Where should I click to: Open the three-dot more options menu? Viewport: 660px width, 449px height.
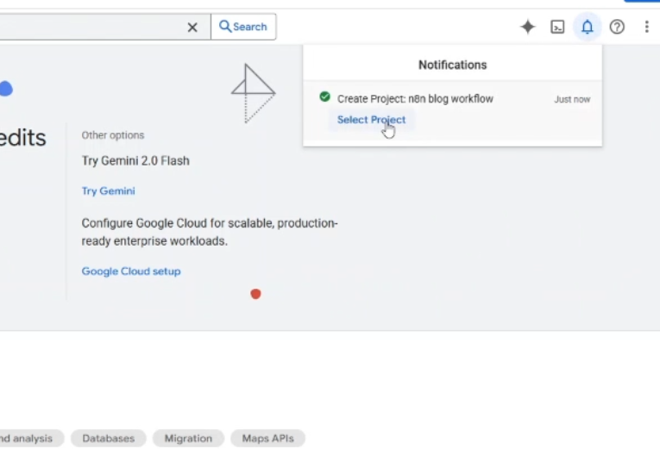[646, 27]
